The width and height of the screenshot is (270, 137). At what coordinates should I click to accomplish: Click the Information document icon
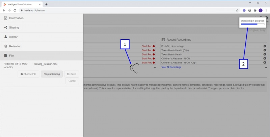tap(6, 18)
